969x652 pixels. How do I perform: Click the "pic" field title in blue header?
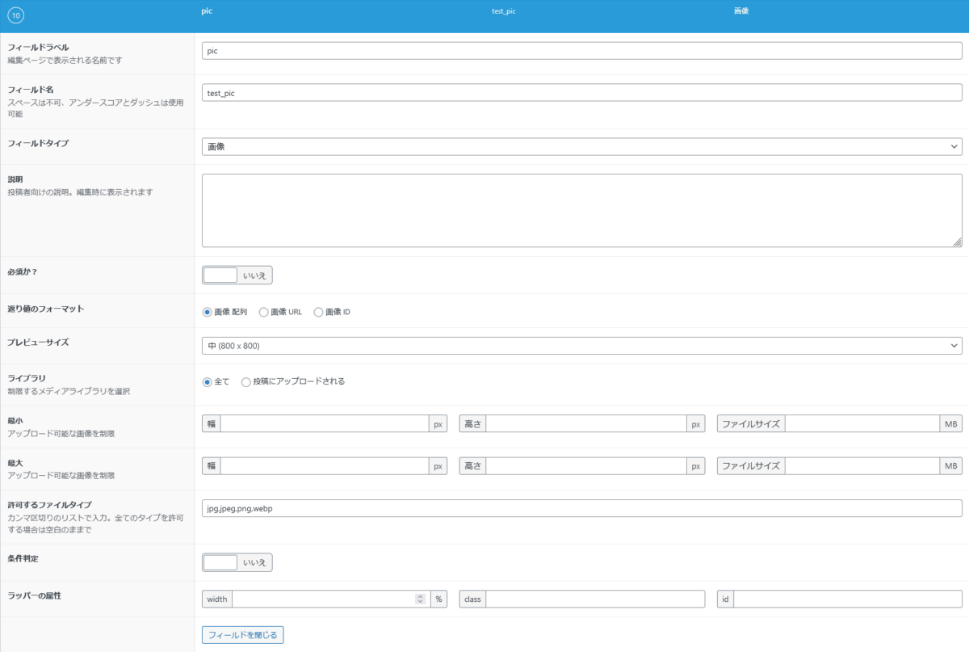pos(207,11)
